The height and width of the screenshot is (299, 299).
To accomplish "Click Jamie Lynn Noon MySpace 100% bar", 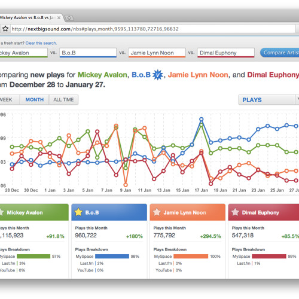I will (x=191, y=257).
